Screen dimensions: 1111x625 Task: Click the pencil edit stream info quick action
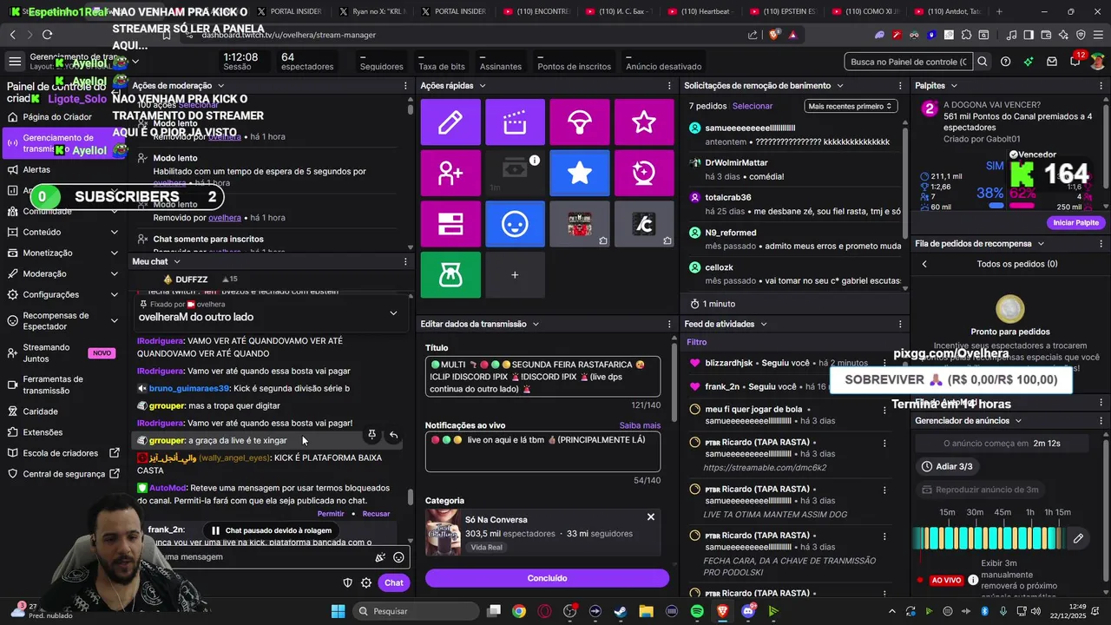point(450,122)
